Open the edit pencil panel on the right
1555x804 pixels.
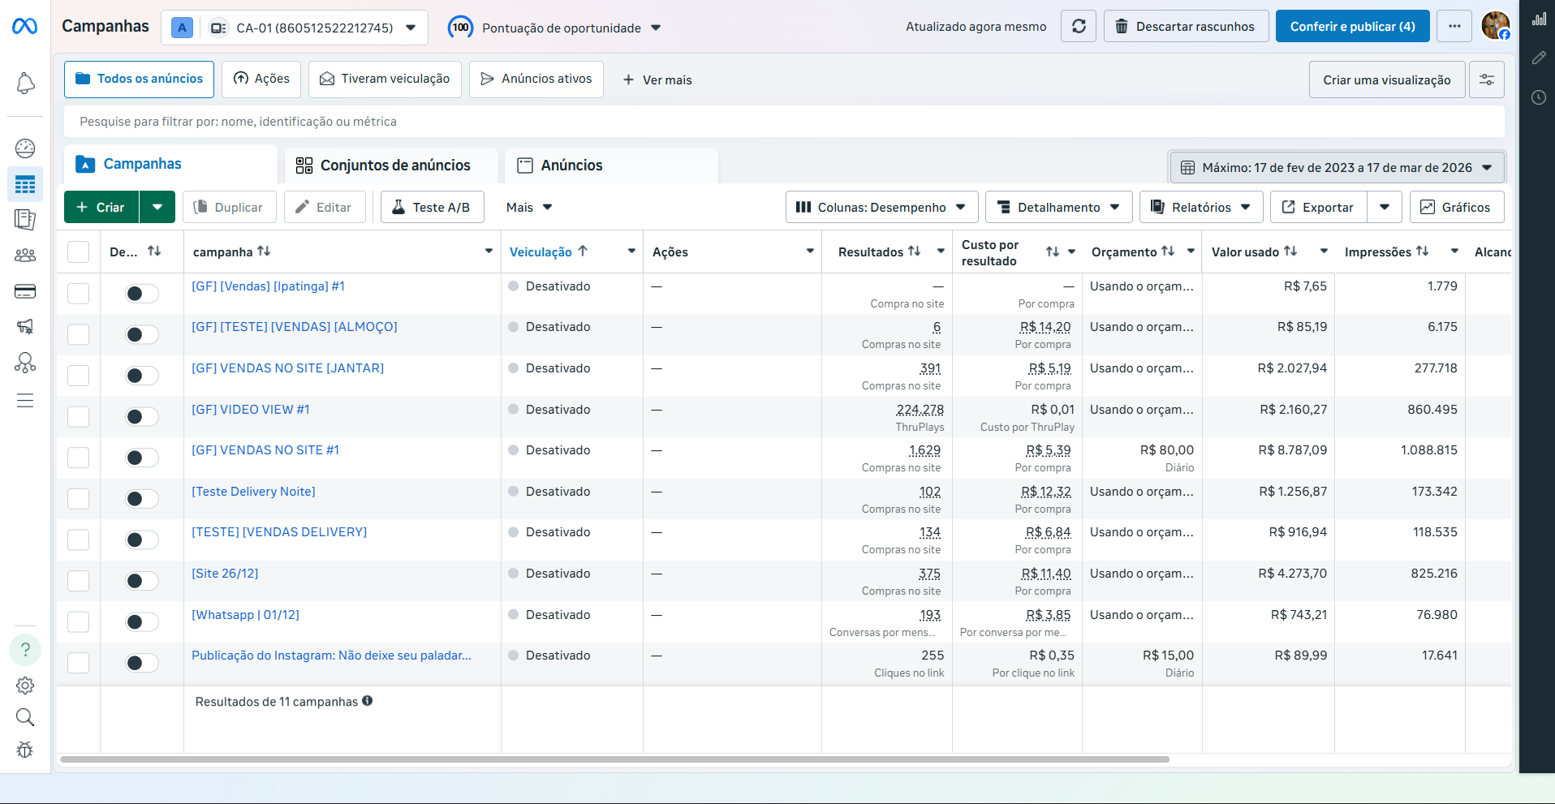point(1540,58)
